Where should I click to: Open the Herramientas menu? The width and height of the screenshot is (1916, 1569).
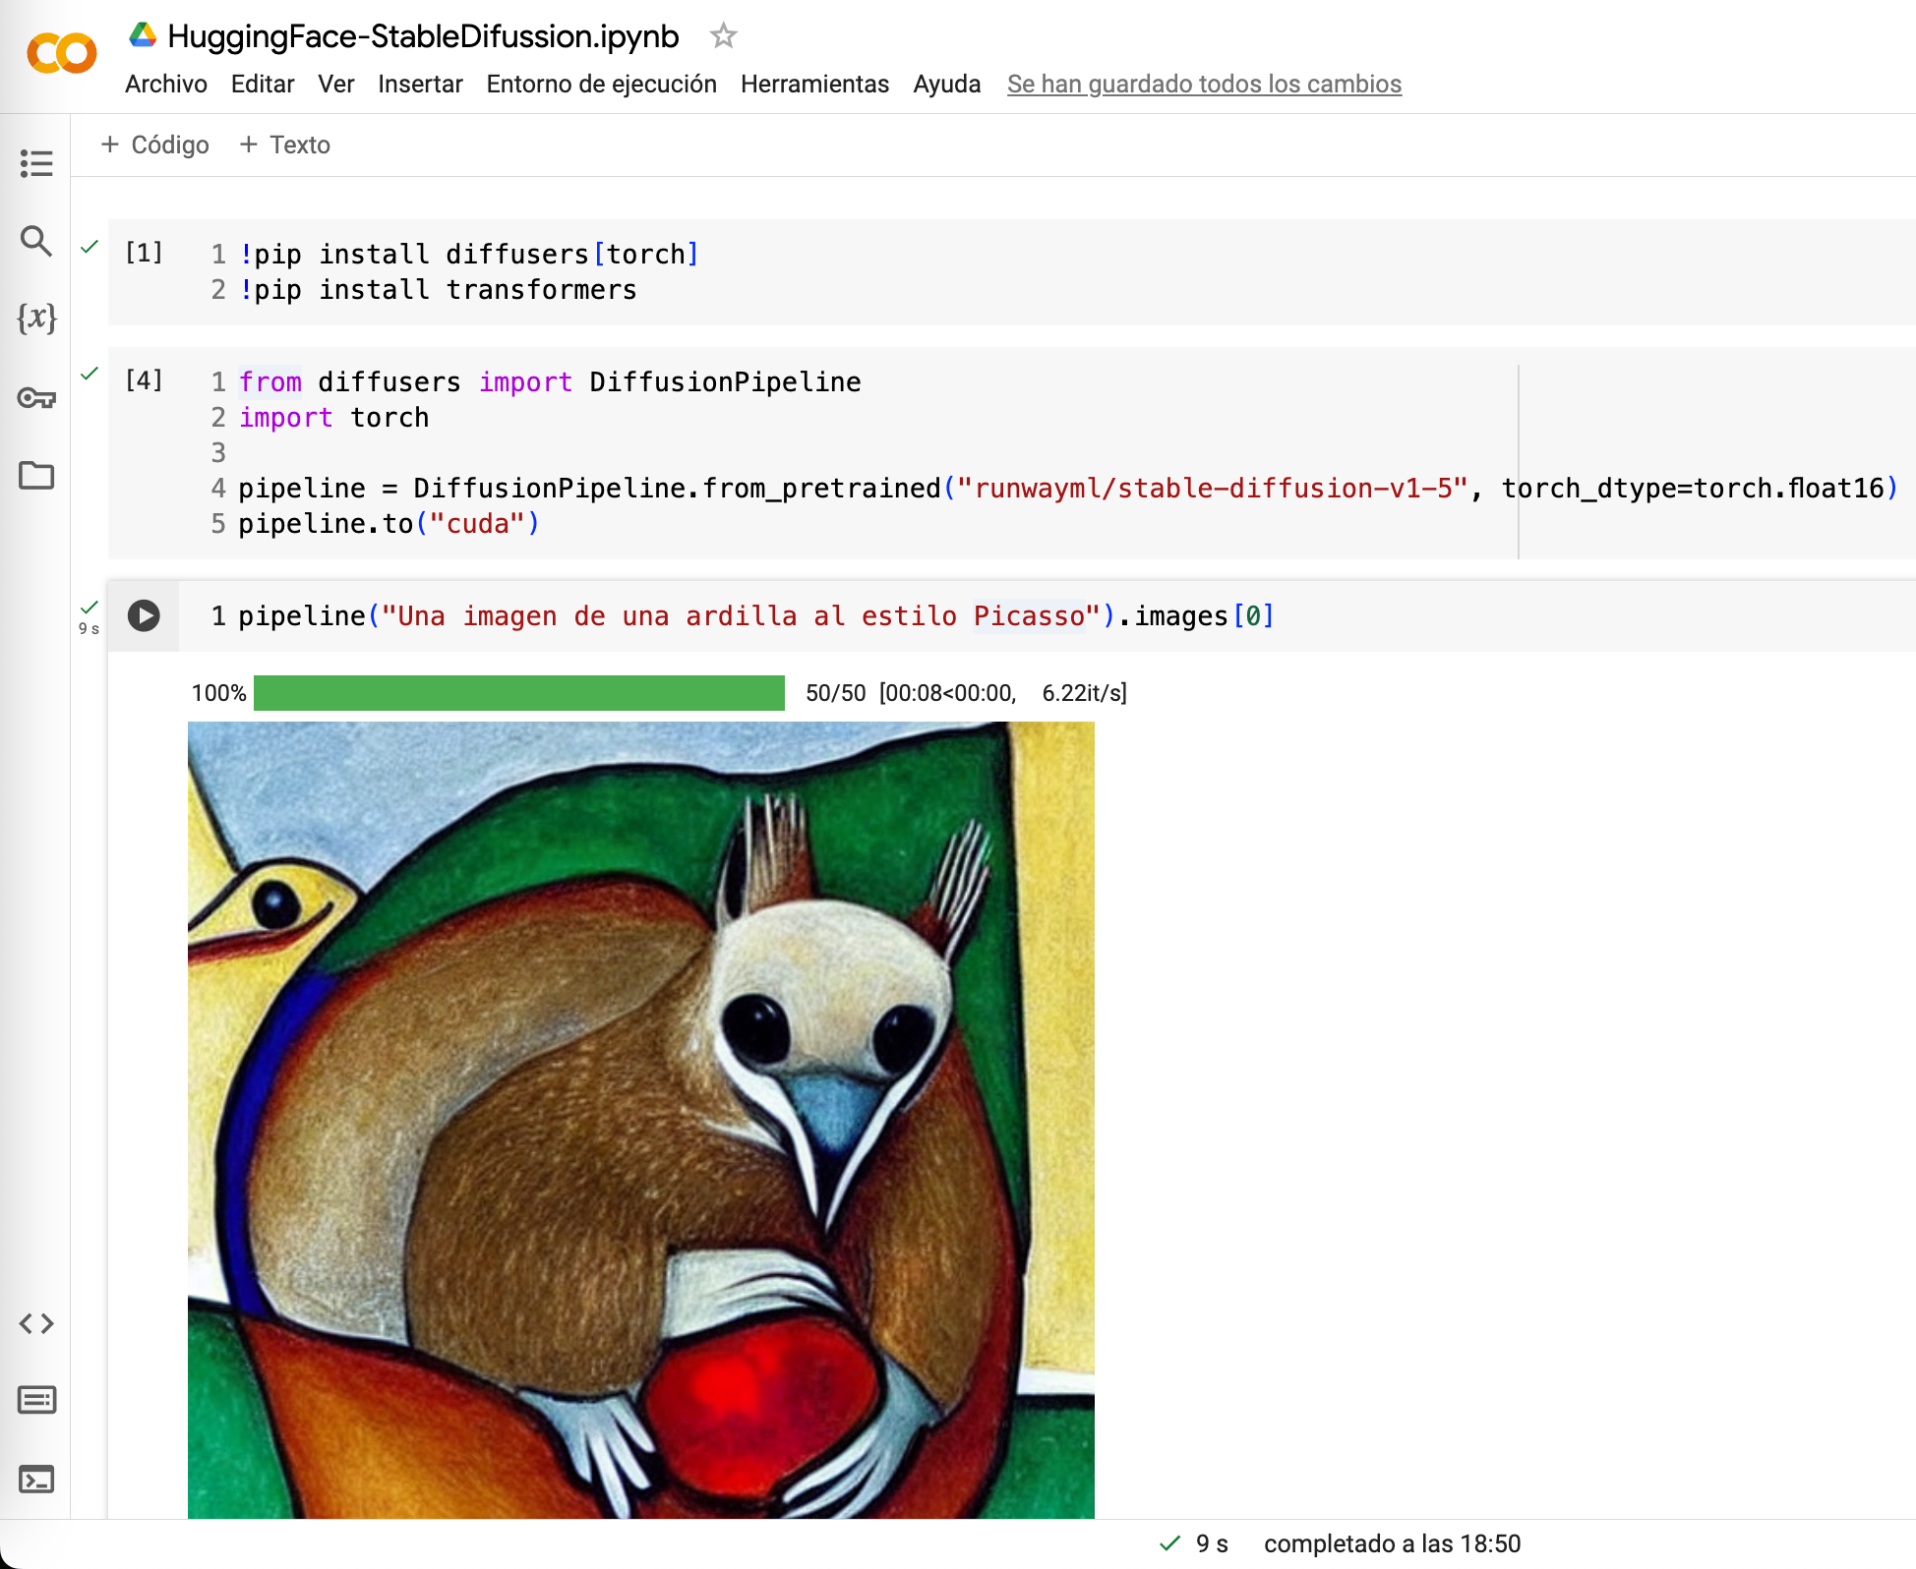click(815, 85)
